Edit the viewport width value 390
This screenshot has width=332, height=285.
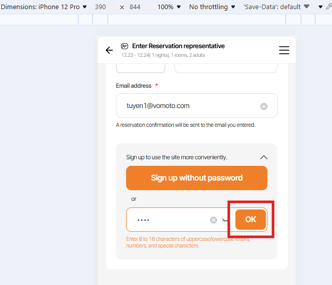coord(100,7)
